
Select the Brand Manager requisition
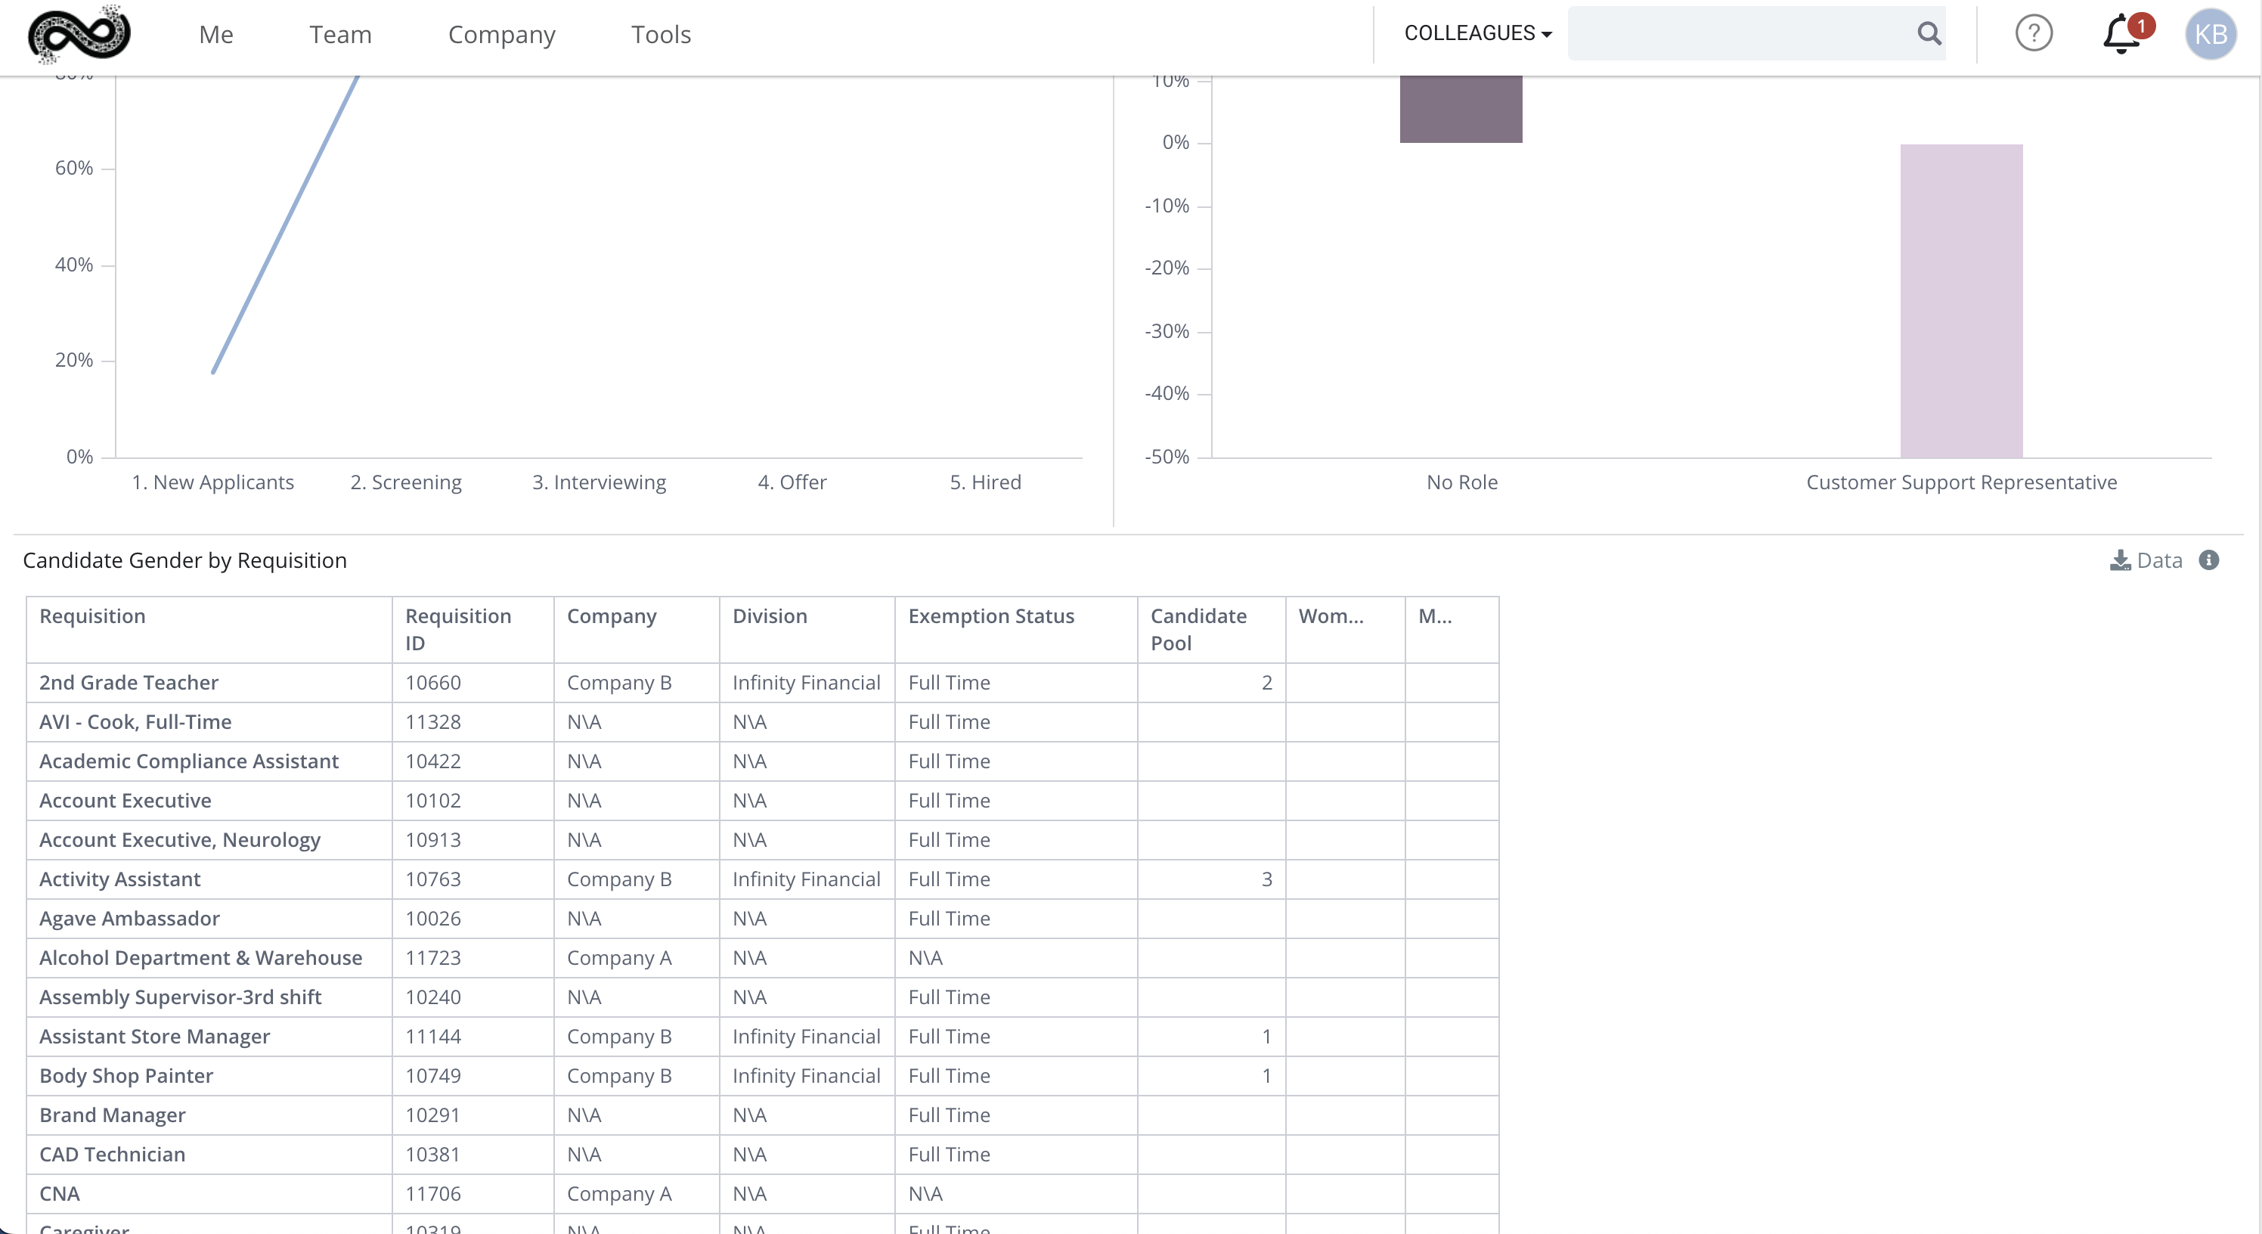tap(113, 1115)
